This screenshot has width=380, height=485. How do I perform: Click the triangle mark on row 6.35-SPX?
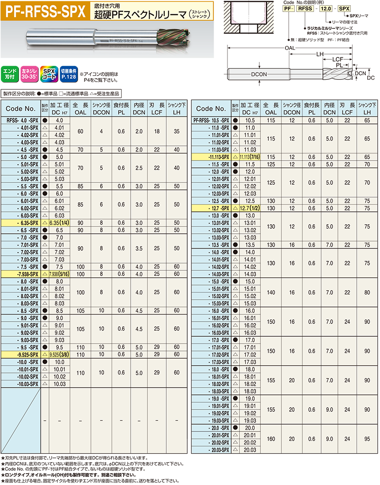tap(45, 223)
